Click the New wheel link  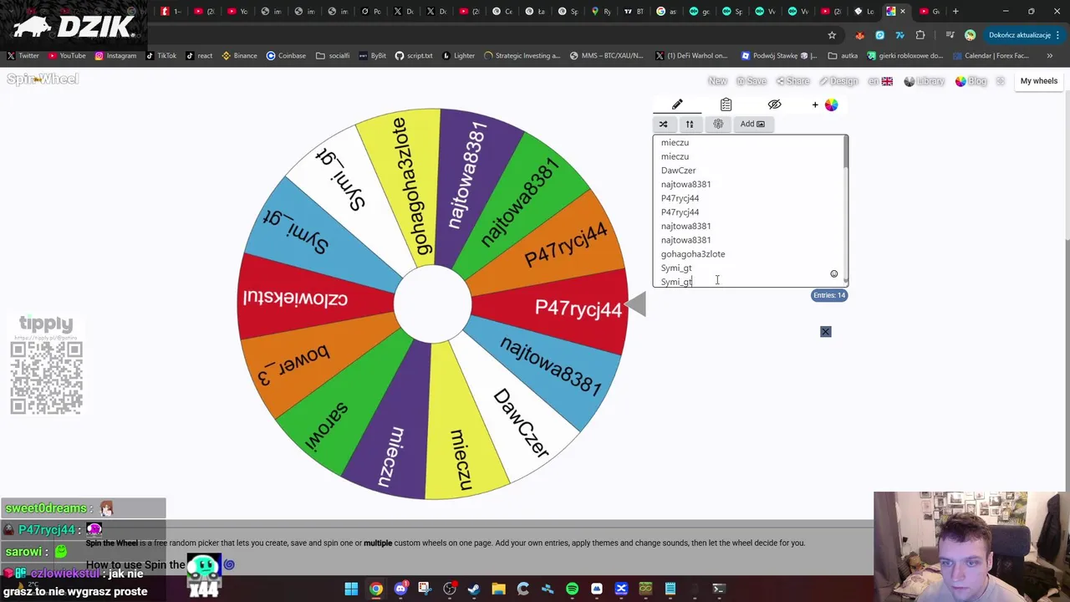pyautogui.click(x=717, y=81)
